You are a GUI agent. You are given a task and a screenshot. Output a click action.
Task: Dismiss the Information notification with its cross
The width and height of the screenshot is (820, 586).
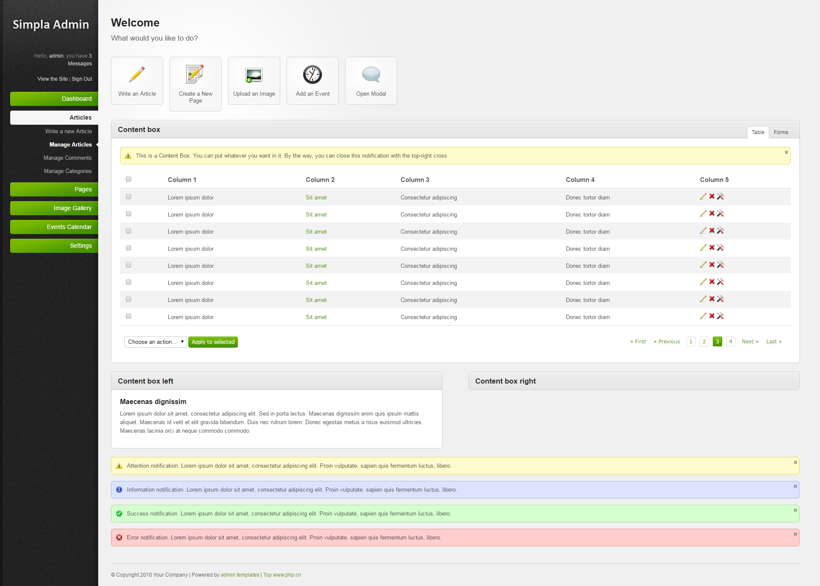795,486
